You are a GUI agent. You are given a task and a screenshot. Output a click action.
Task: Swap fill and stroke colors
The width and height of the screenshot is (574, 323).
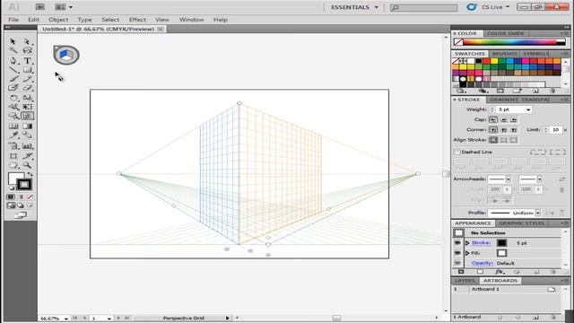coord(30,175)
